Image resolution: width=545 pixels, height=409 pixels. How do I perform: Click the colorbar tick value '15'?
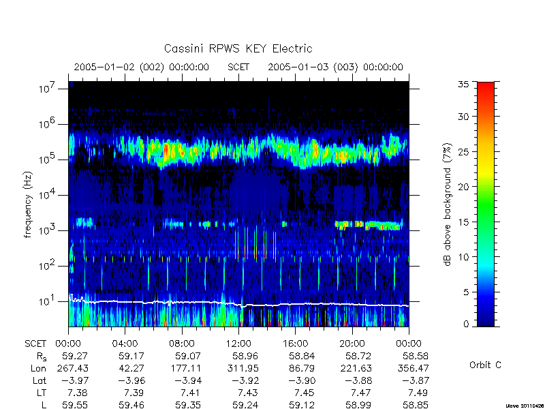tap(463, 222)
